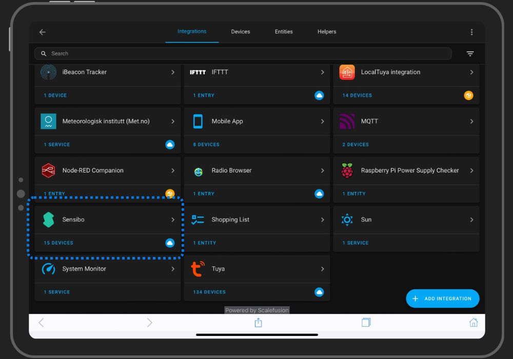513x359 pixels.
Task: Expand the System Monitor integration
Action: (x=173, y=269)
